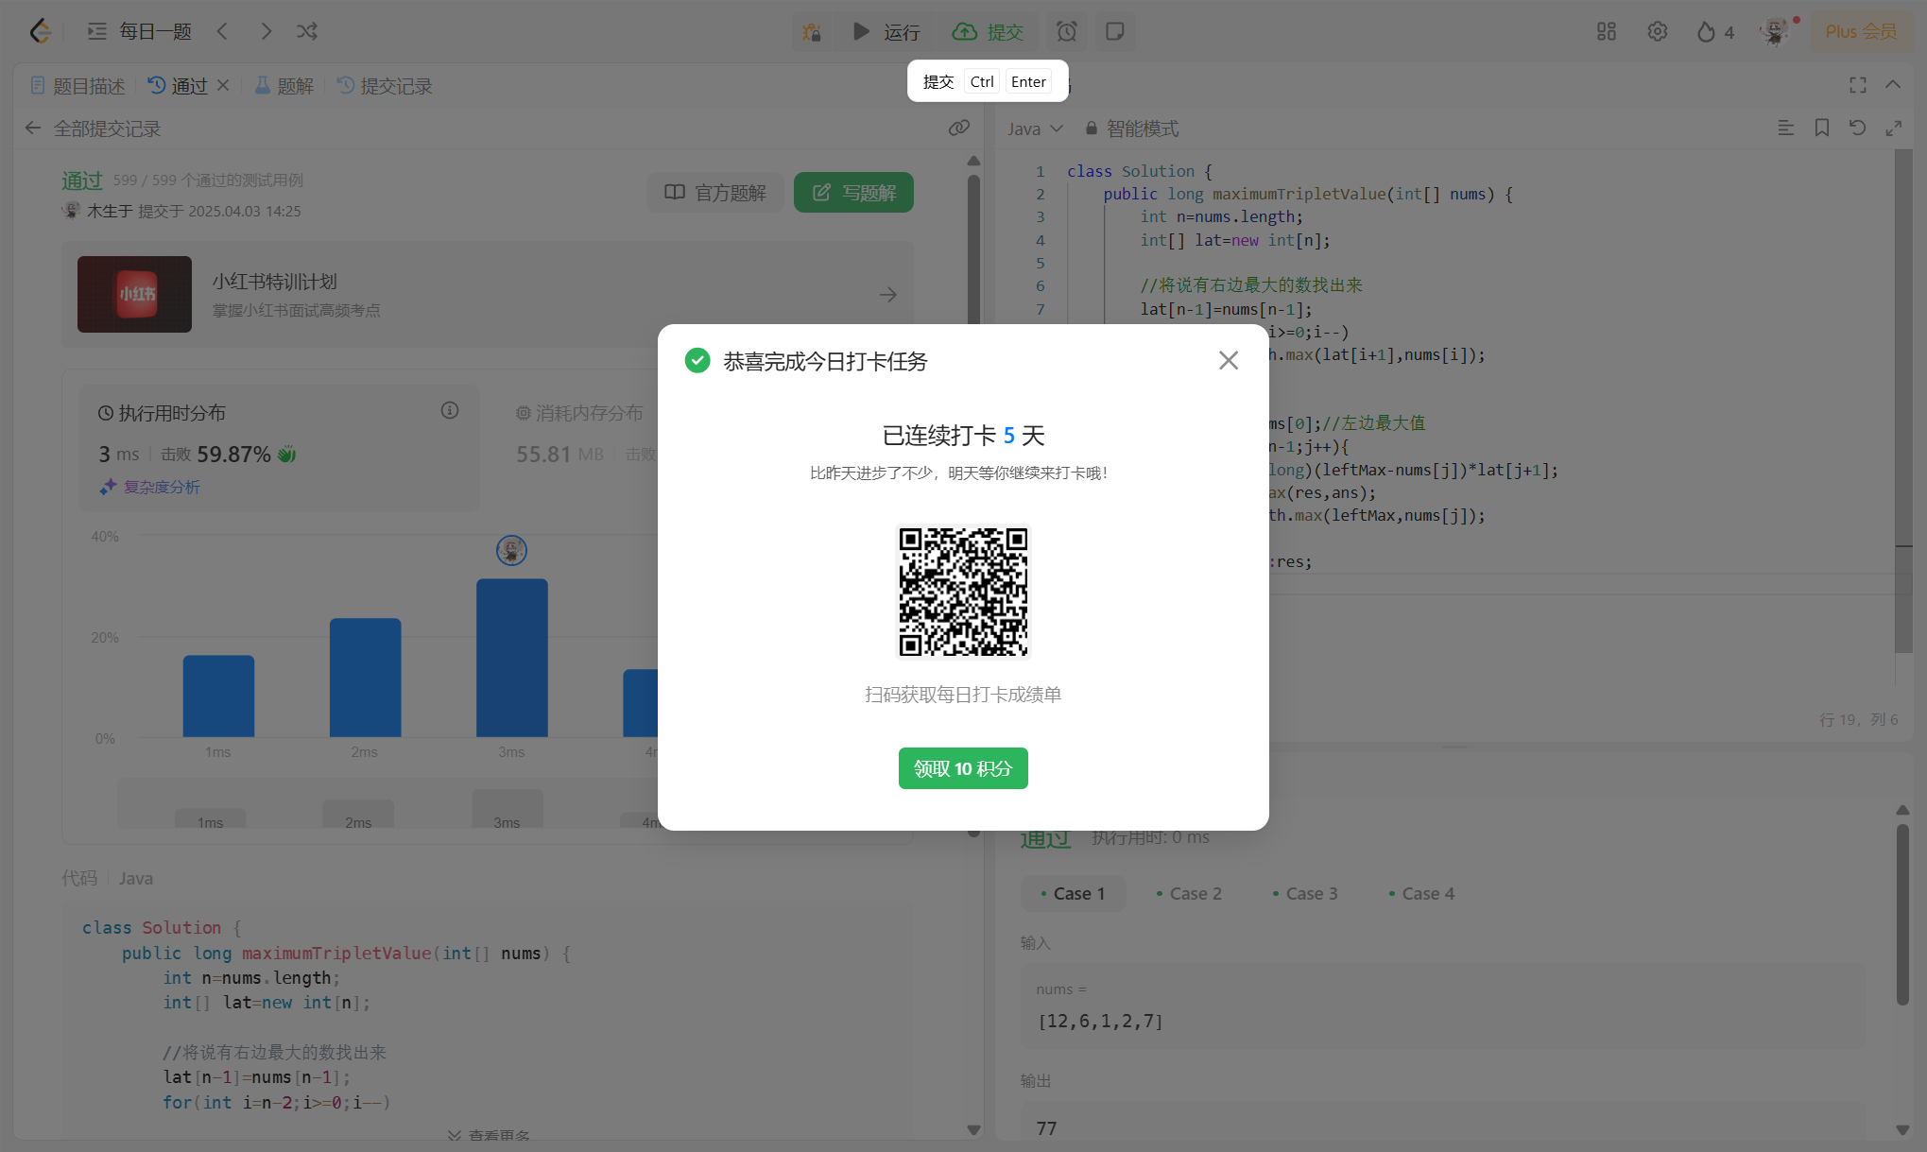This screenshot has width=1927, height=1152.
Task: Bookmark the code with bookmark icon
Action: coord(1821,128)
